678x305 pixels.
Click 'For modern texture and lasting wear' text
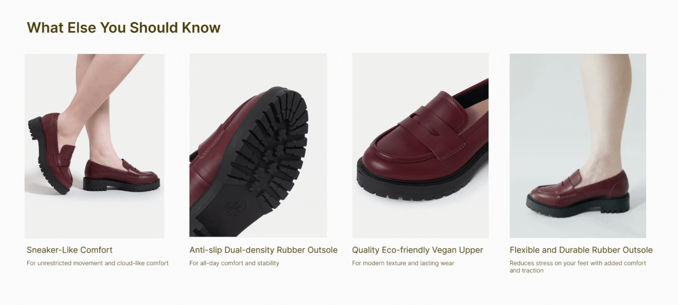(403, 263)
